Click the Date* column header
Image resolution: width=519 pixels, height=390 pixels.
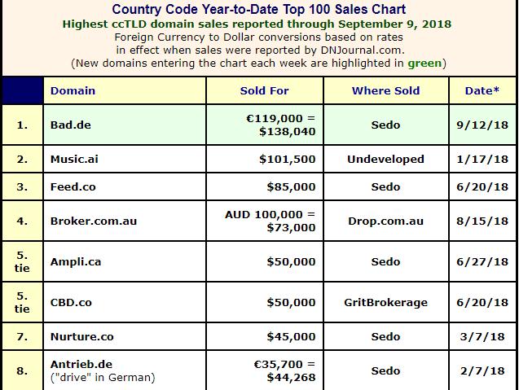pos(482,90)
